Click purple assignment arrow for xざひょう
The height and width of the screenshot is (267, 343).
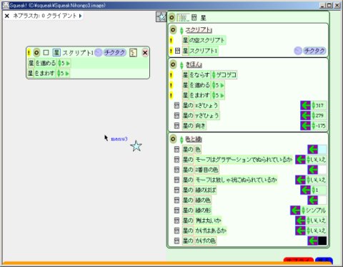(x=305, y=105)
